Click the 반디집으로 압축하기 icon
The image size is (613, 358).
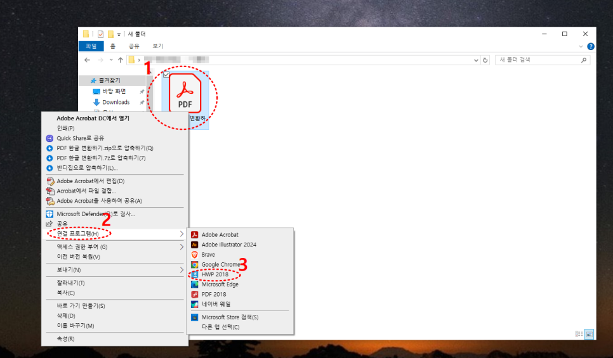(49, 168)
